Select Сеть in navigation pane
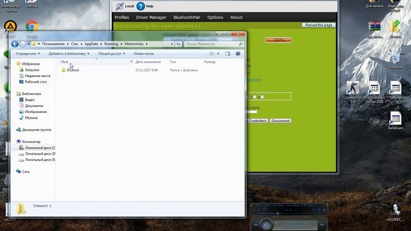The width and height of the screenshot is (411, 231). pyautogui.click(x=23, y=172)
